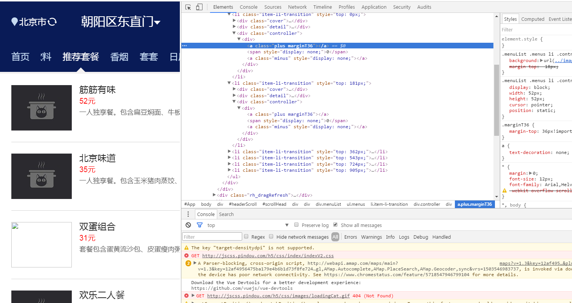The width and height of the screenshot is (572, 303).
Task: Expand the loadingCat.gif 404 error entry
Action: point(193,296)
